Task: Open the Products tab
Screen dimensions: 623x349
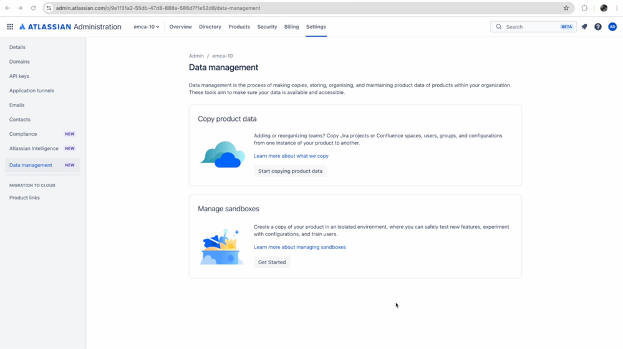Action: click(x=239, y=27)
